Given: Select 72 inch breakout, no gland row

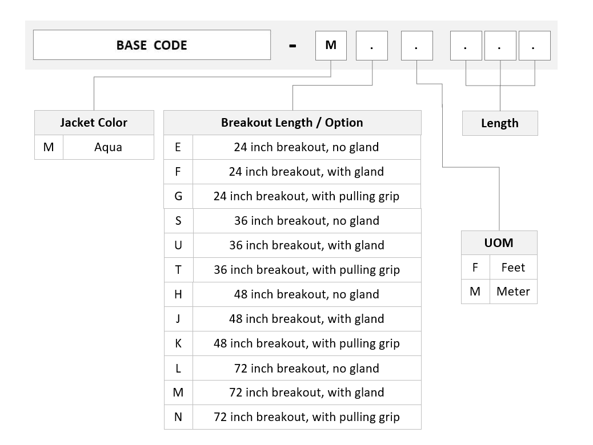Looking at the screenshot, I should click(293, 369).
